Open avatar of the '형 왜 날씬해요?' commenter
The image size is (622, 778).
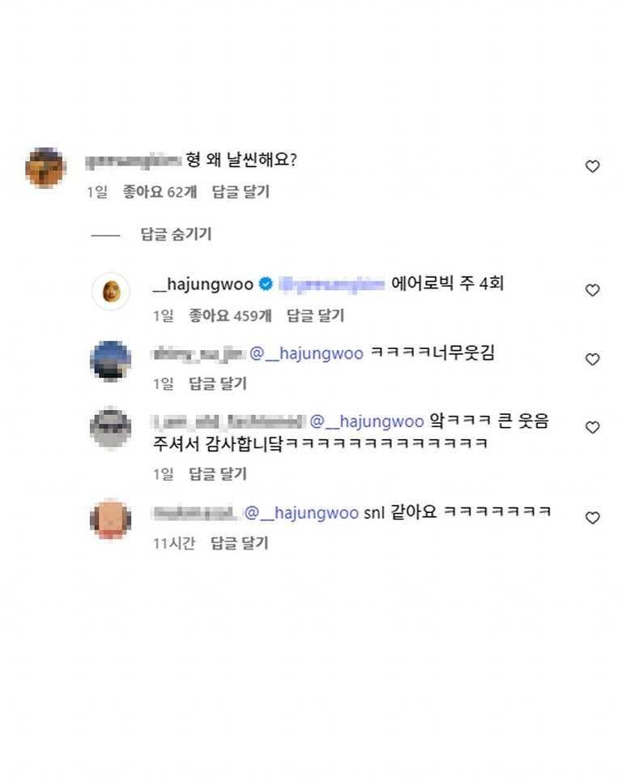45,168
